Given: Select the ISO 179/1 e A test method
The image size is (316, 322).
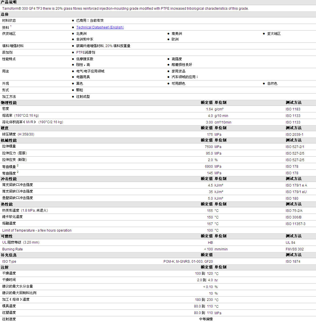Looking at the screenshot, I should pyautogui.click(x=296, y=186).
